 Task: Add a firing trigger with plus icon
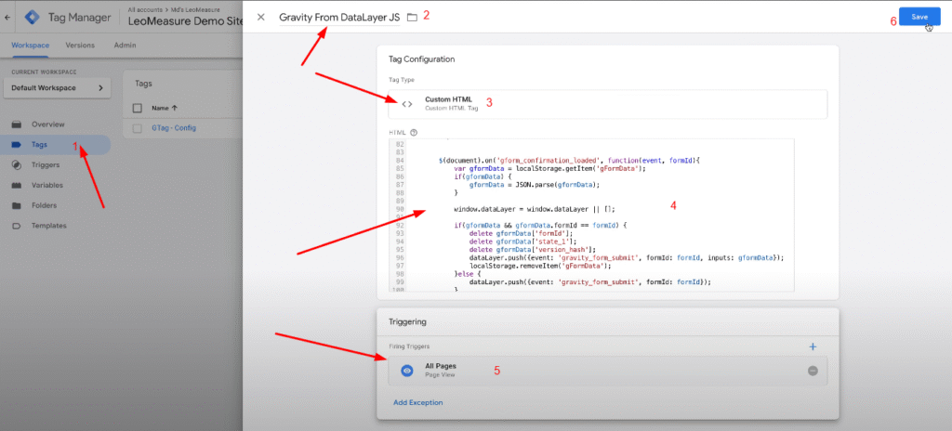[x=813, y=346]
